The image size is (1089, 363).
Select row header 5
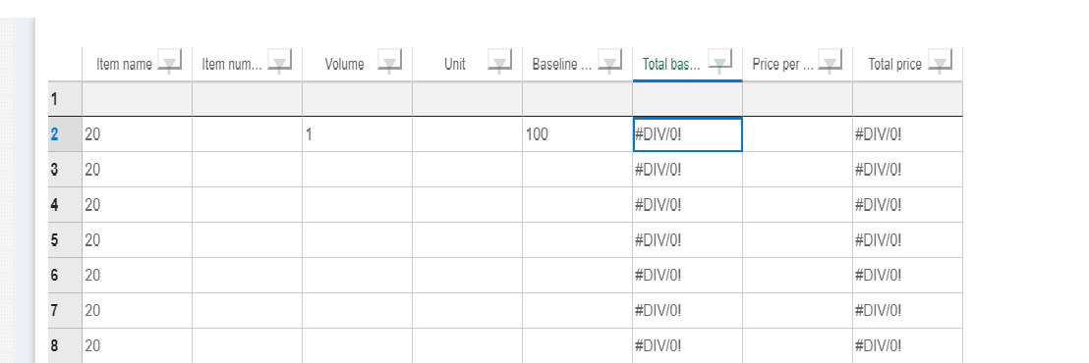pos(65,239)
